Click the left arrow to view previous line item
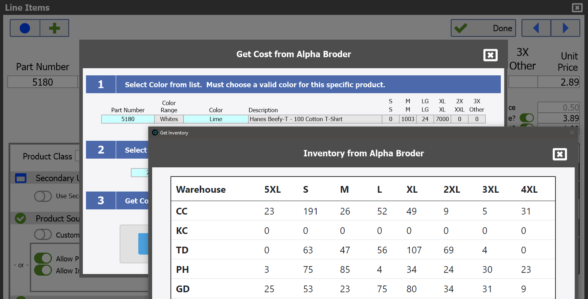 click(536, 28)
